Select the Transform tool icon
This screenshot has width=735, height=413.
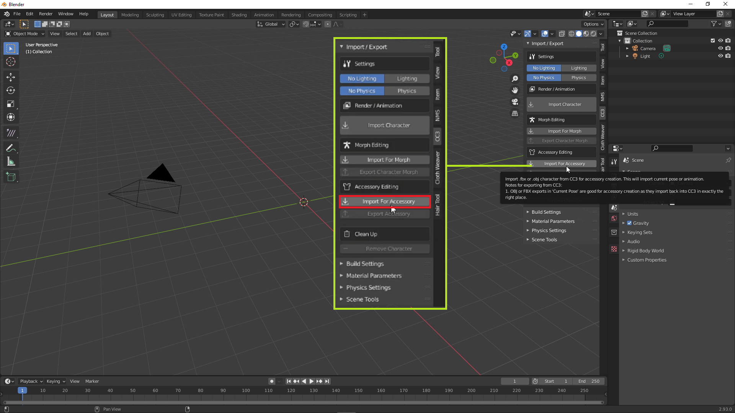coord(11,117)
